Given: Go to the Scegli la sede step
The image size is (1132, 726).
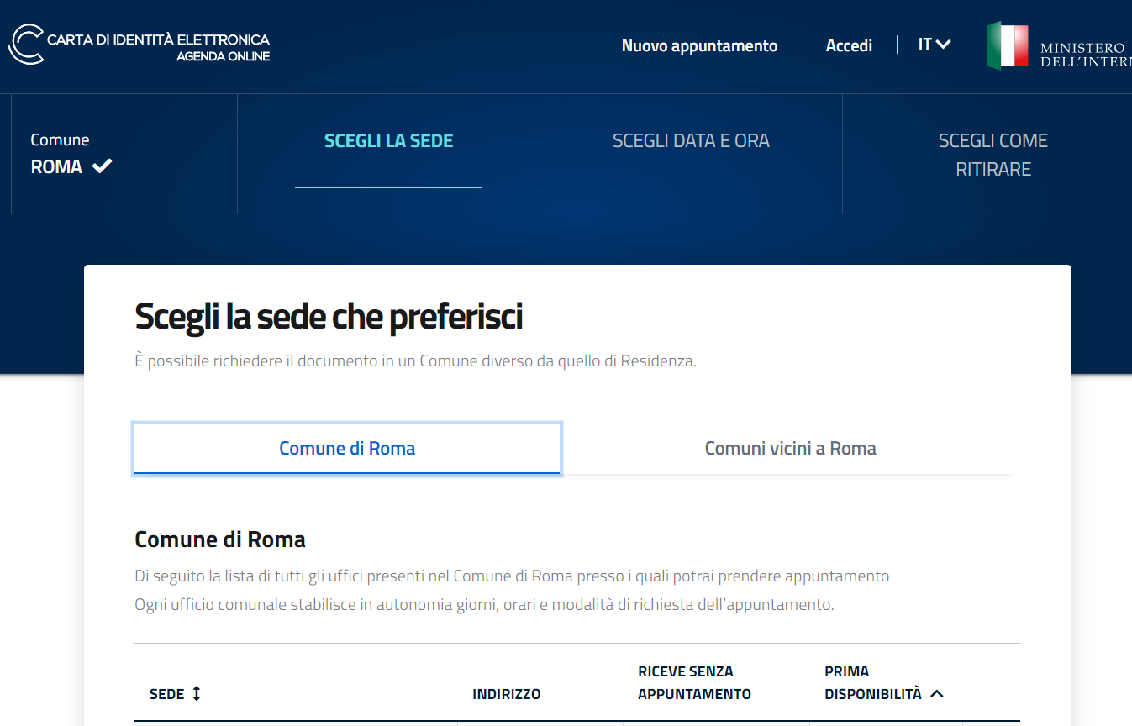Looking at the screenshot, I should point(388,141).
